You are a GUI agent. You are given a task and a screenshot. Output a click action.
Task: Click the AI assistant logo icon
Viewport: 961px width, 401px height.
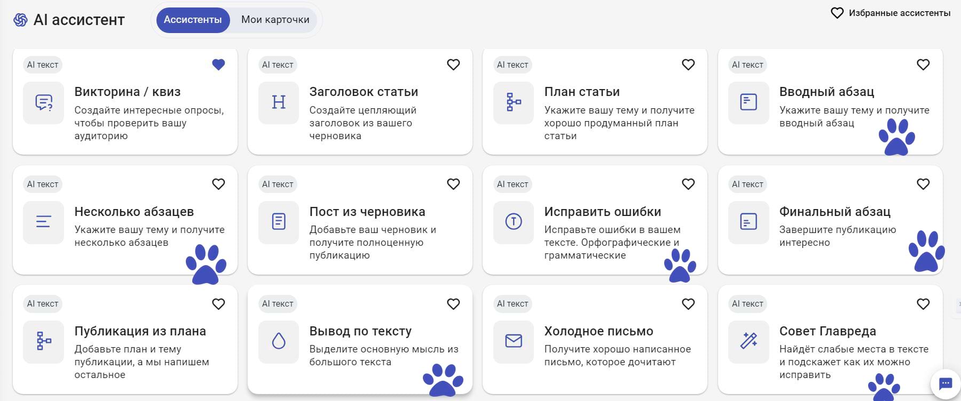tap(20, 20)
